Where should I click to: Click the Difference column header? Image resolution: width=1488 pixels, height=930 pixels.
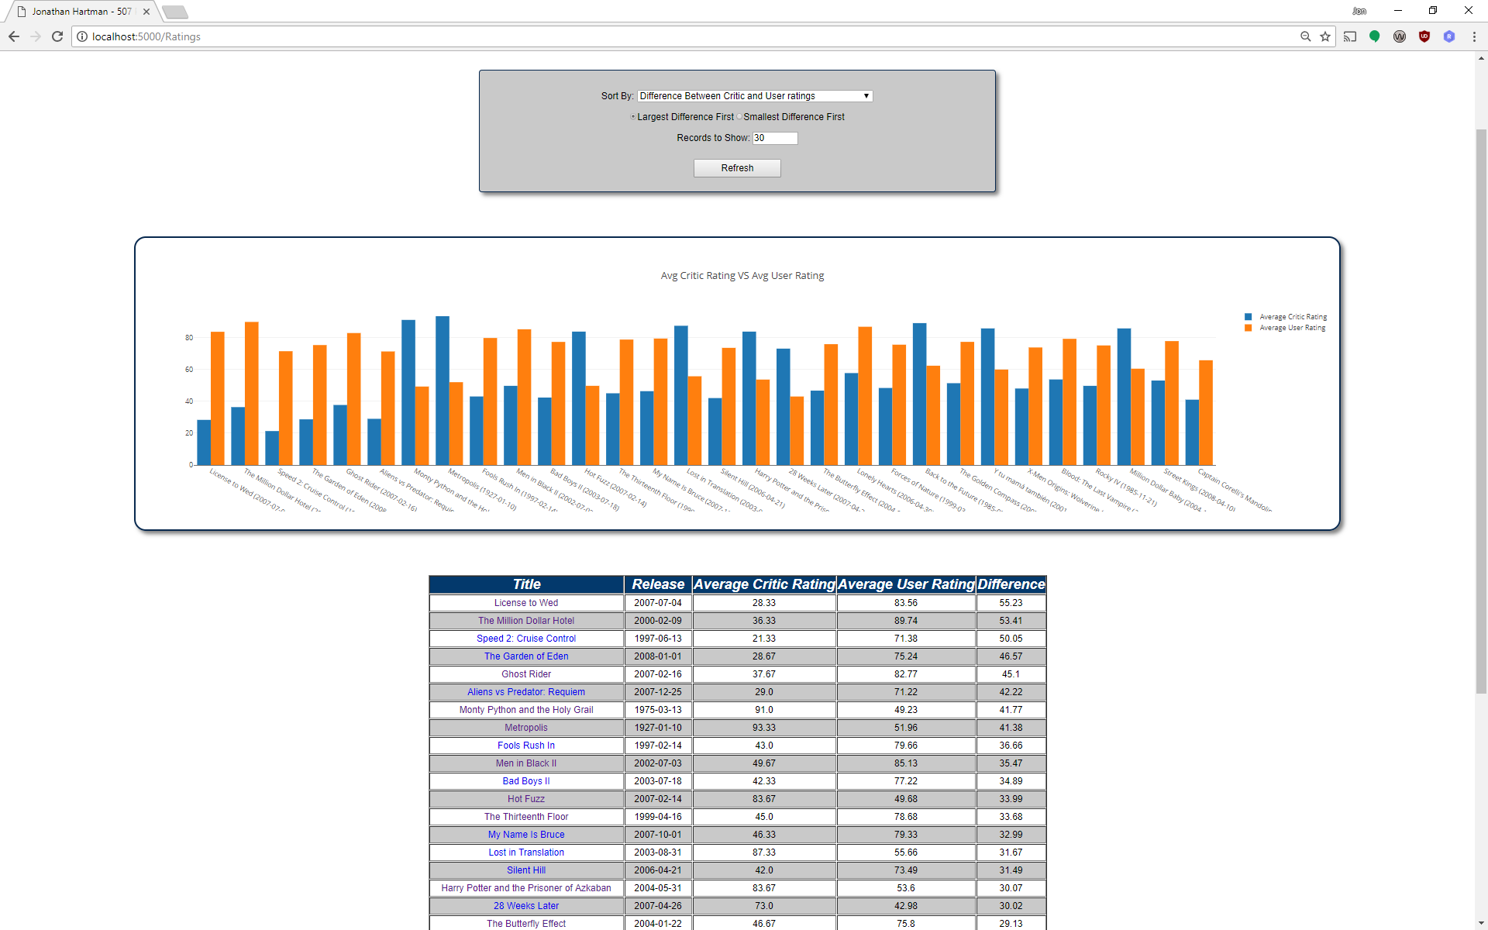pos(1011,584)
